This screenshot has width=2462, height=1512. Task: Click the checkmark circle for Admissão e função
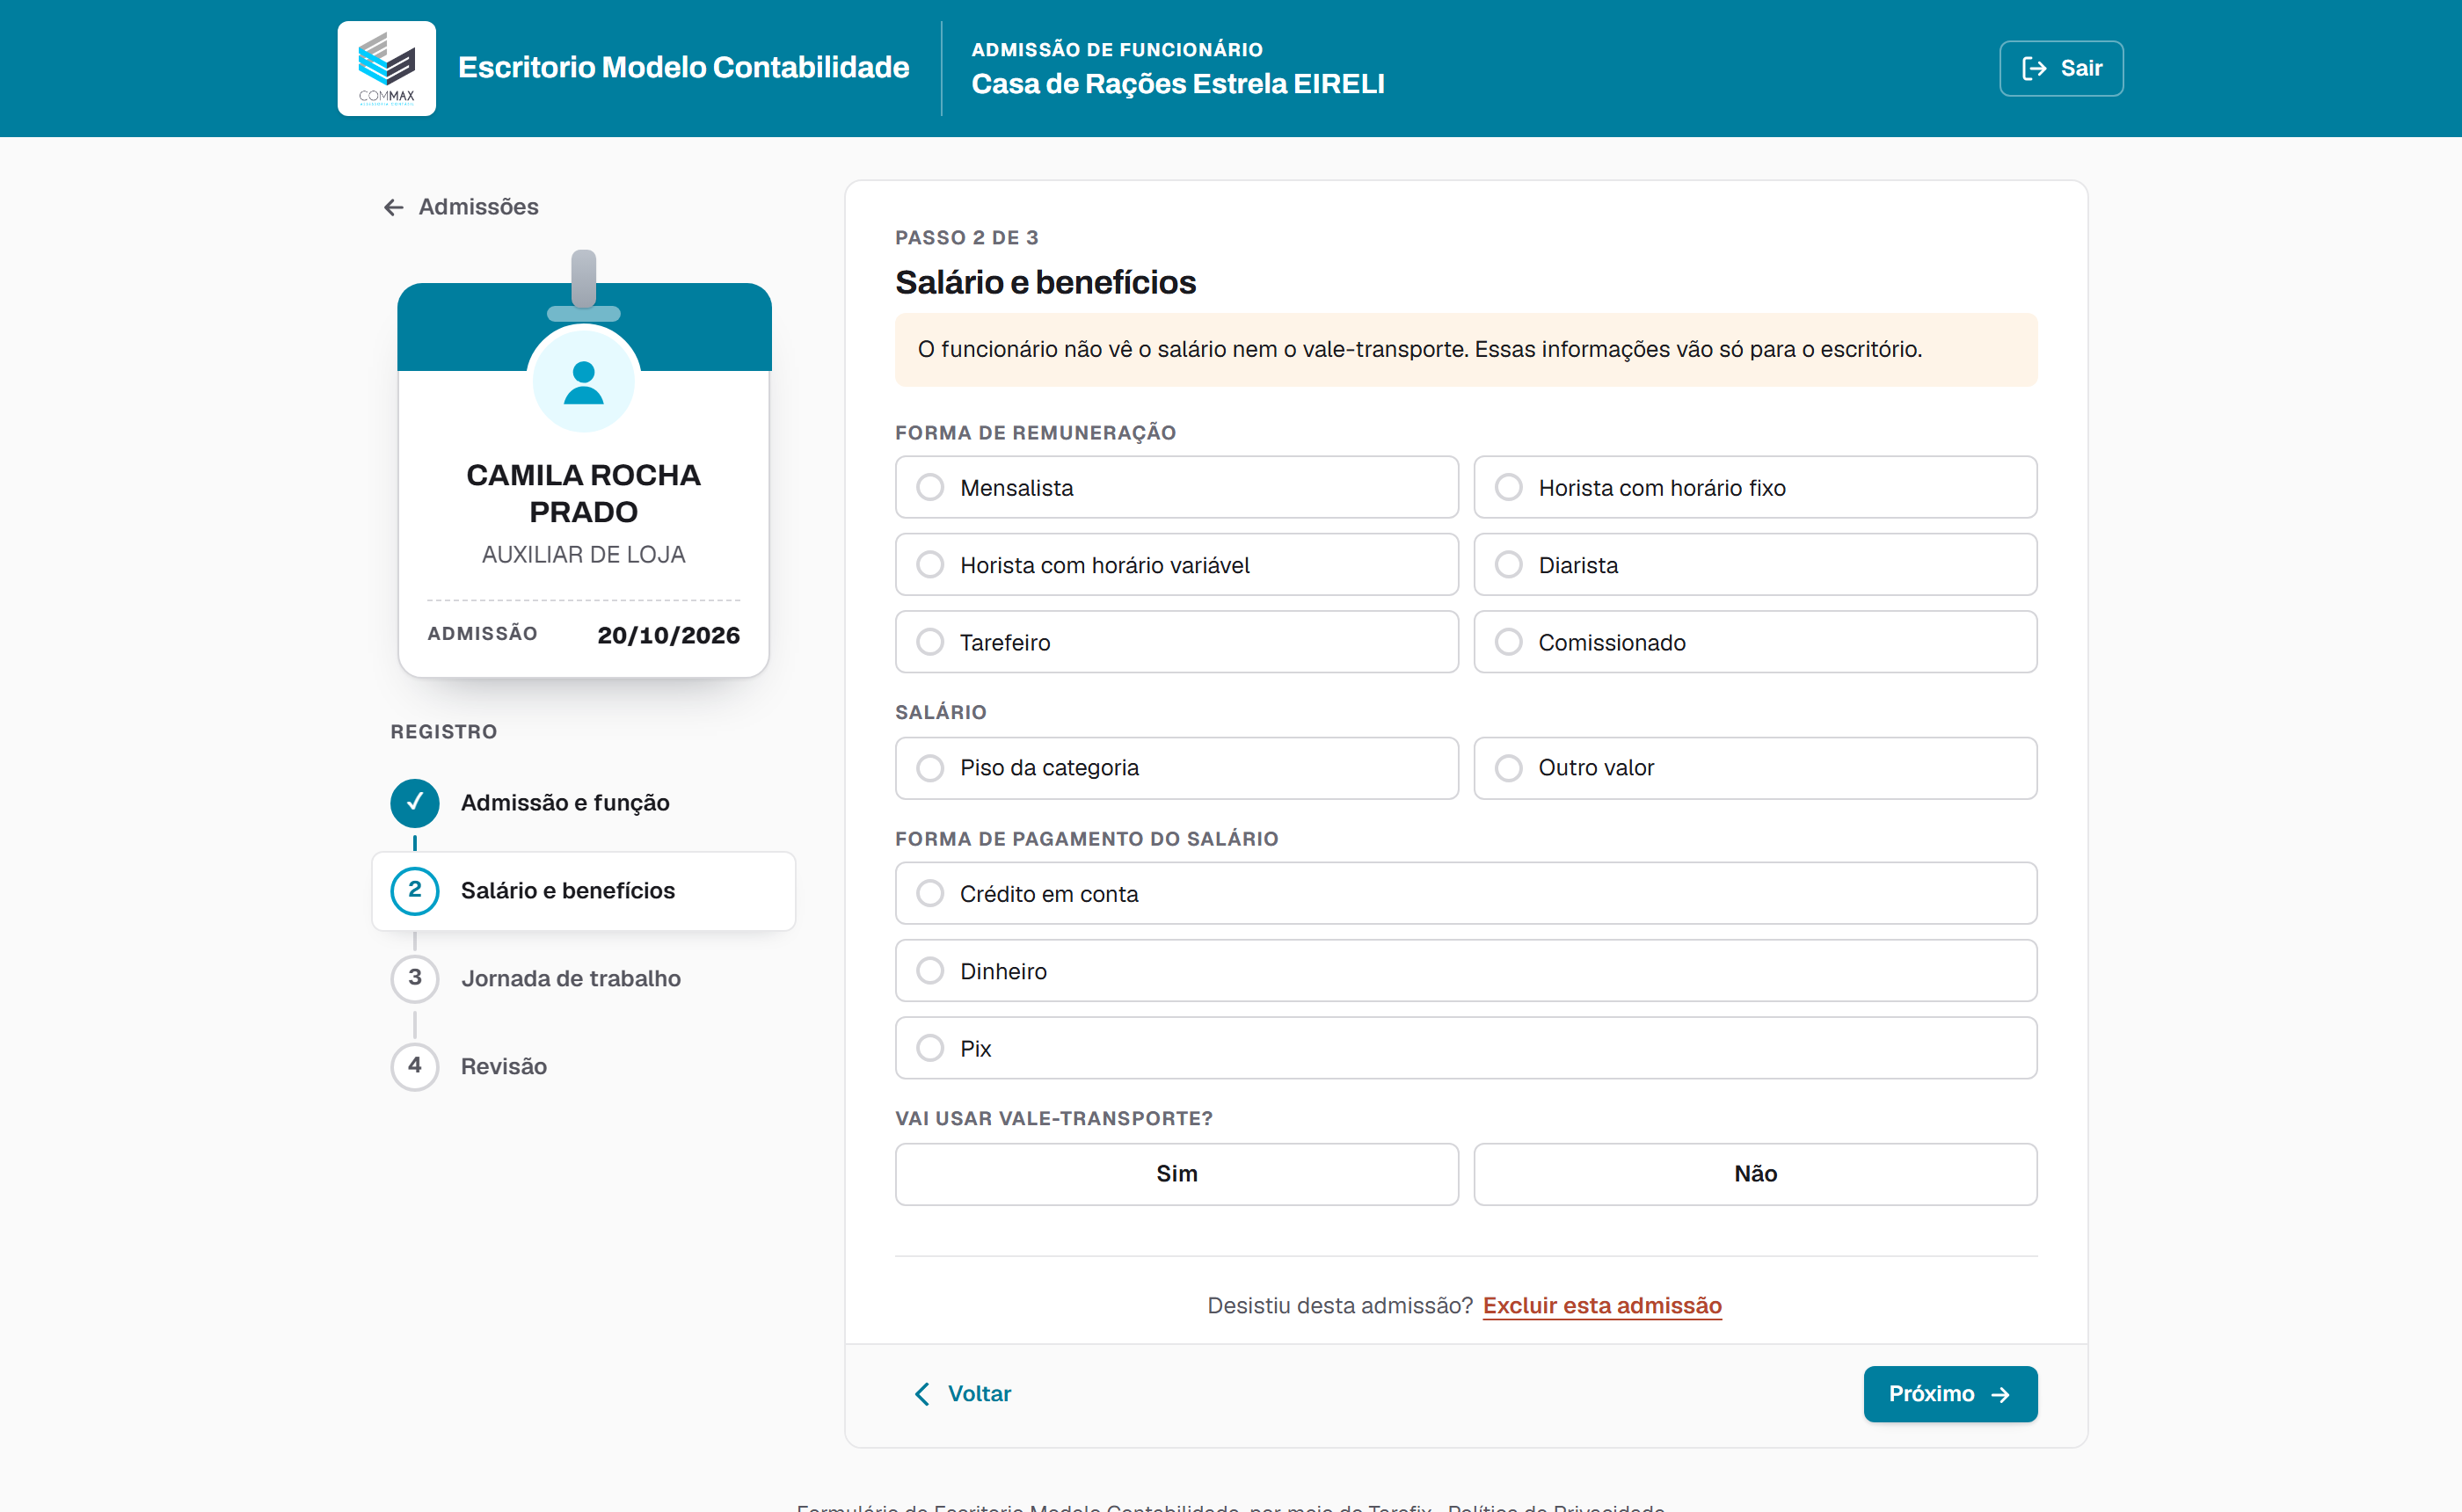pyautogui.click(x=415, y=803)
